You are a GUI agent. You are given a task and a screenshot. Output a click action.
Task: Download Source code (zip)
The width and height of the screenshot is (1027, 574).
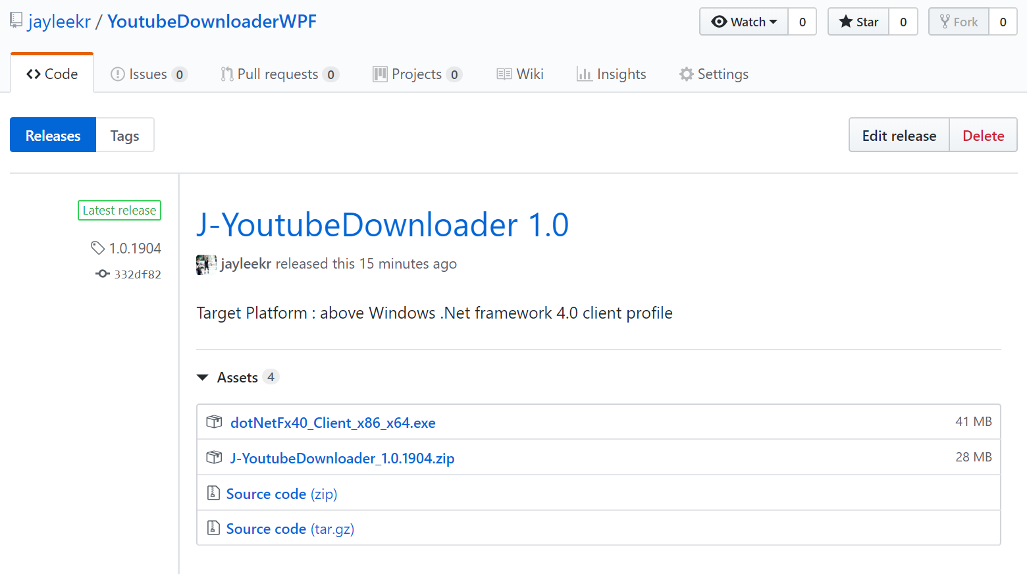(x=282, y=494)
